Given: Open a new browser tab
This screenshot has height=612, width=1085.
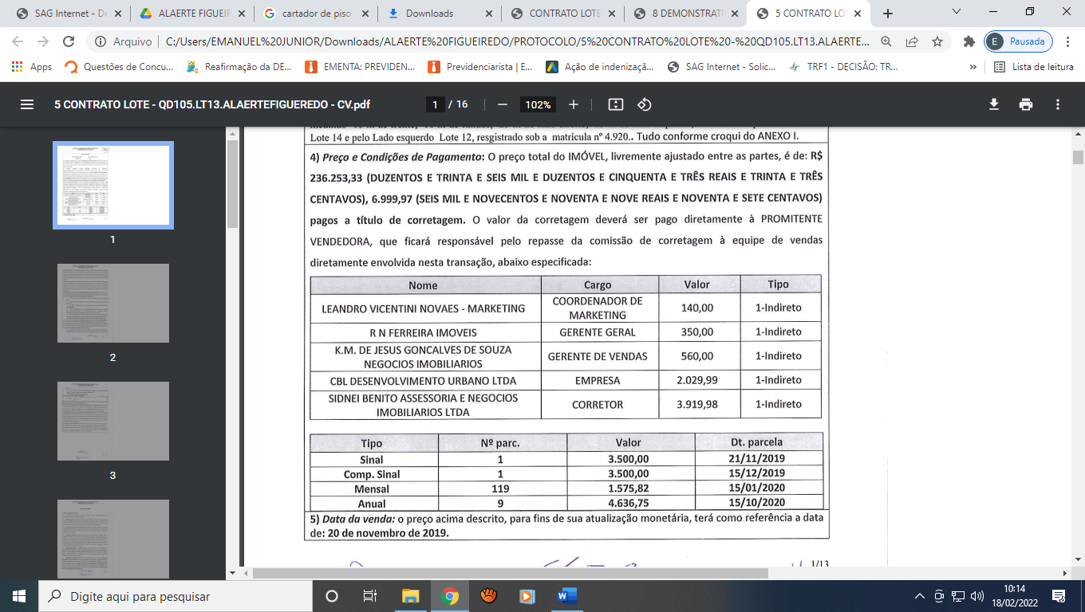Looking at the screenshot, I should (888, 14).
